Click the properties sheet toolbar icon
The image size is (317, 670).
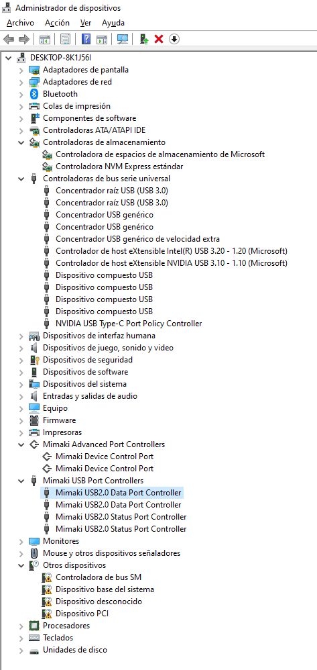coord(65,40)
